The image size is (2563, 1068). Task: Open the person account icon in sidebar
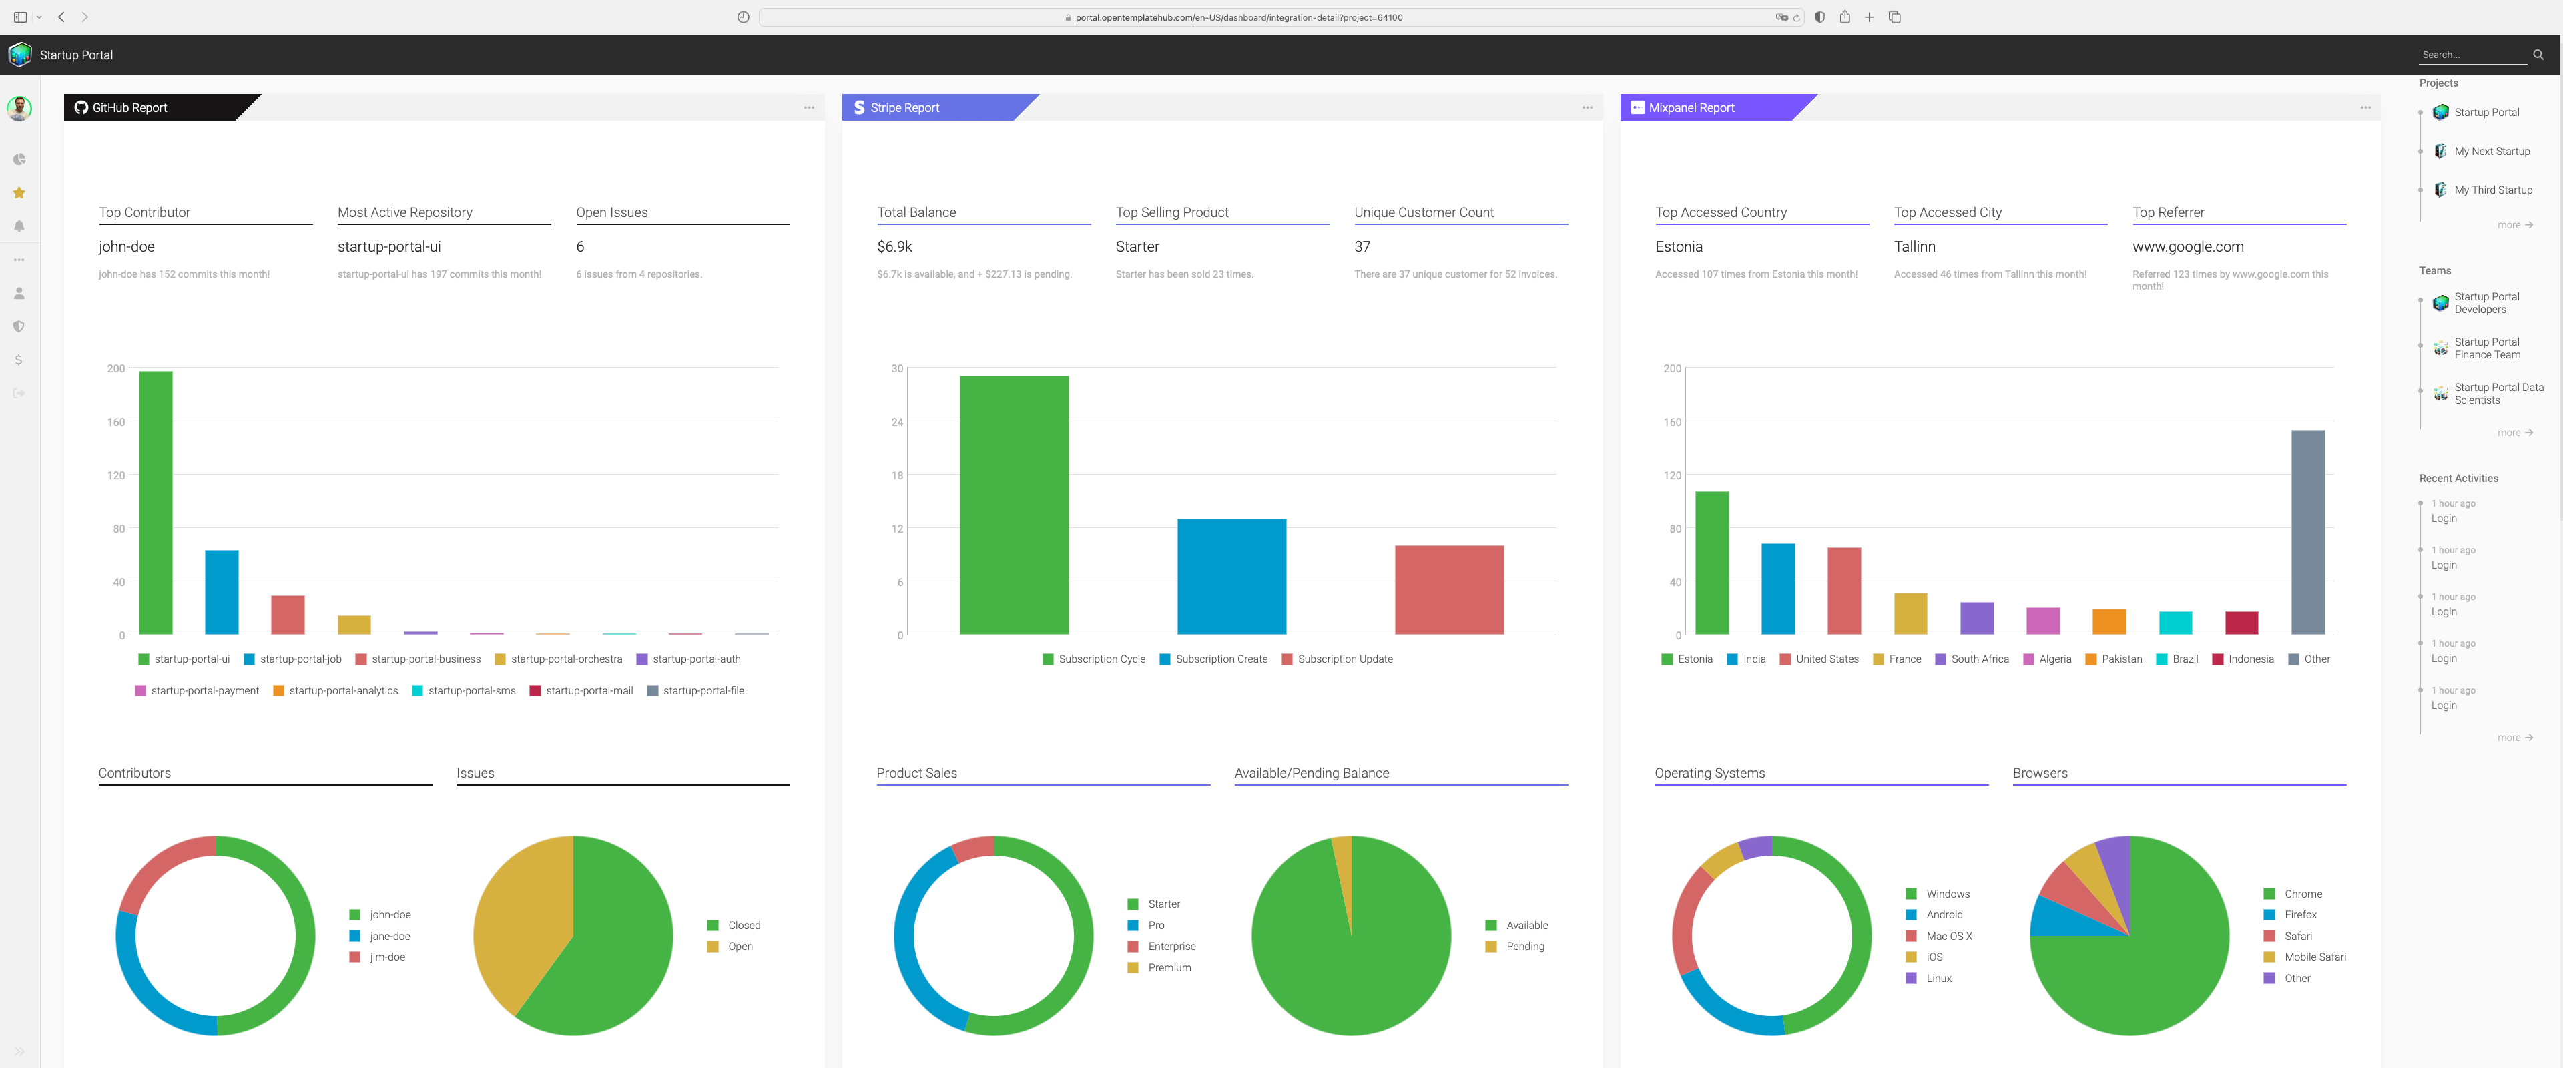point(19,294)
